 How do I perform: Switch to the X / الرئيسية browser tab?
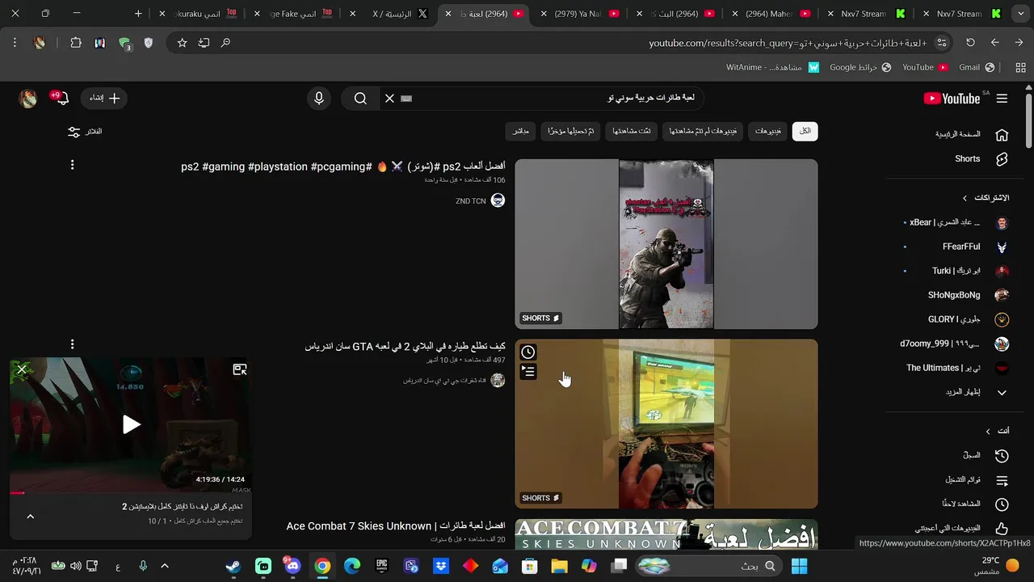[392, 14]
